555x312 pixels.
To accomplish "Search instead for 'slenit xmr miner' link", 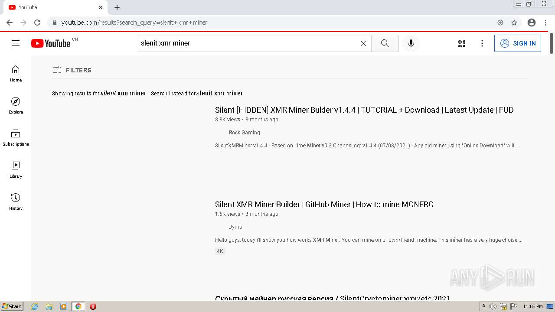I will click(219, 93).
